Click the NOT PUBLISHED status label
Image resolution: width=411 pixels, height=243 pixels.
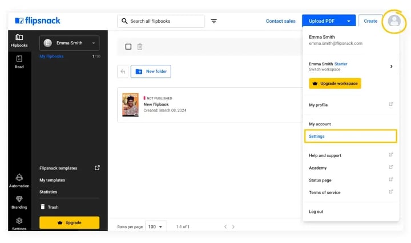[159, 98]
